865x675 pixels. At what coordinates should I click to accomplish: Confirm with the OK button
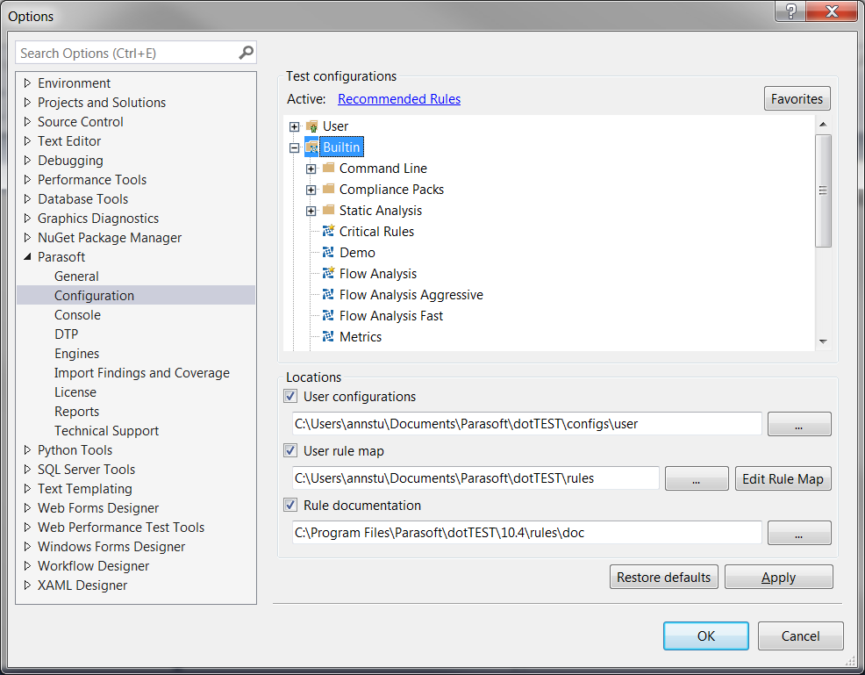tap(705, 636)
